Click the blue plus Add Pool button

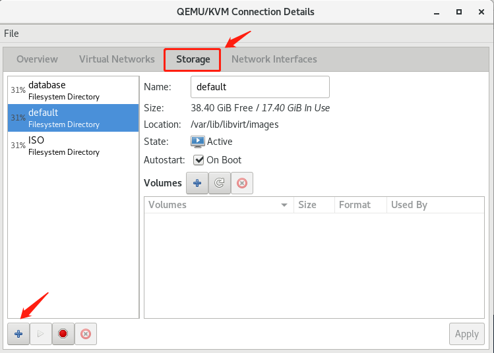pyautogui.click(x=18, y=334)
